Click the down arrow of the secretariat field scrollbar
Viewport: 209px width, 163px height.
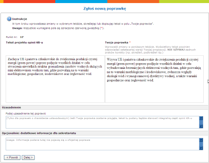pos(201,148)
